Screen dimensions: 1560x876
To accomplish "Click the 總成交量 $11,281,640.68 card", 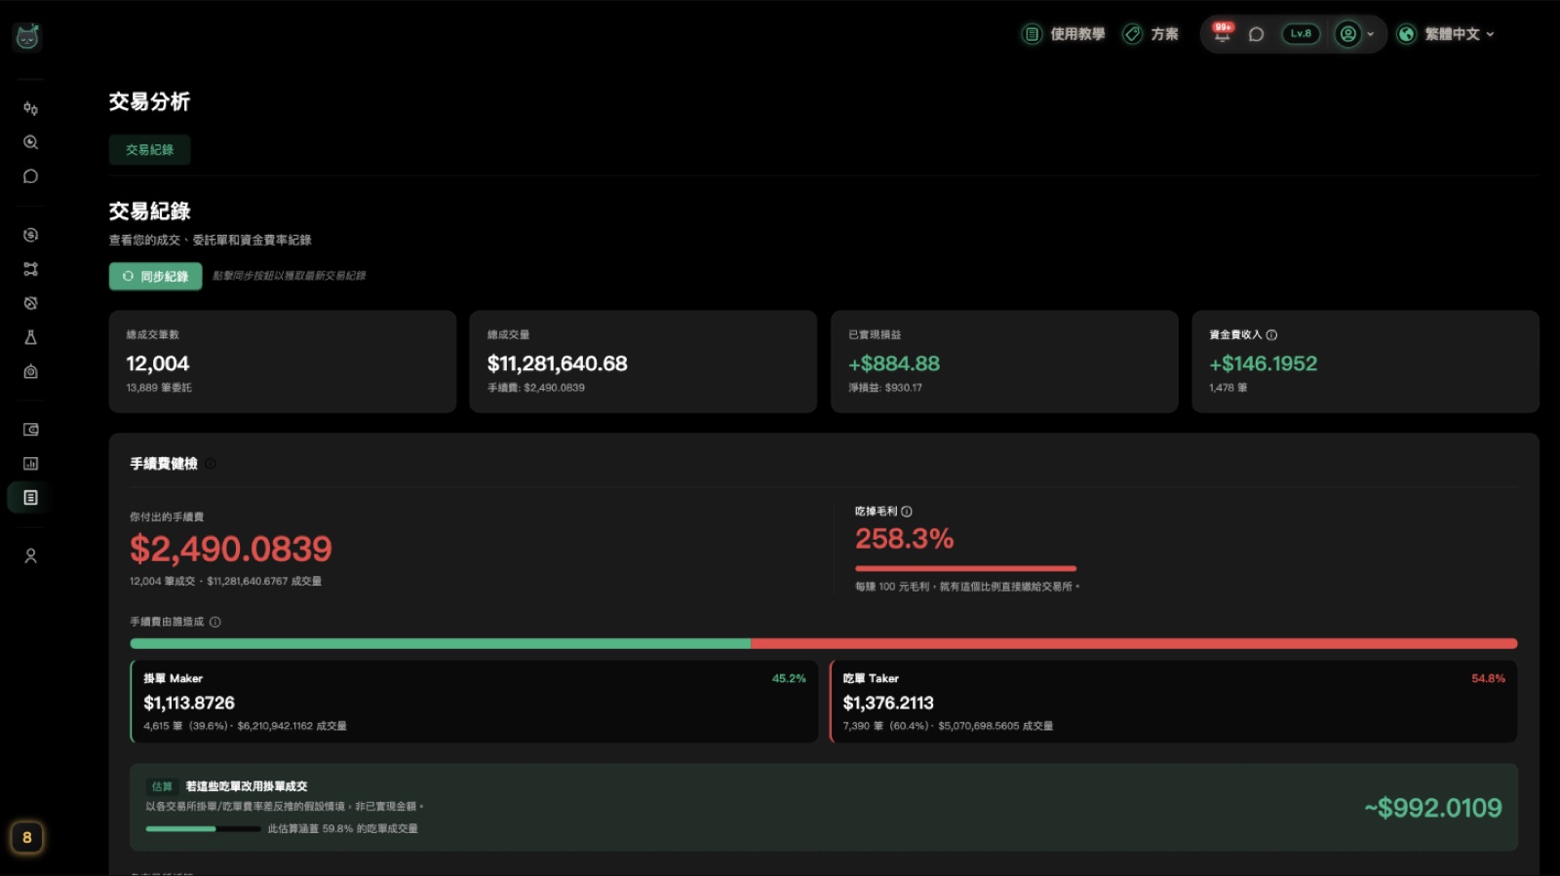I will [x=643, y=362].
